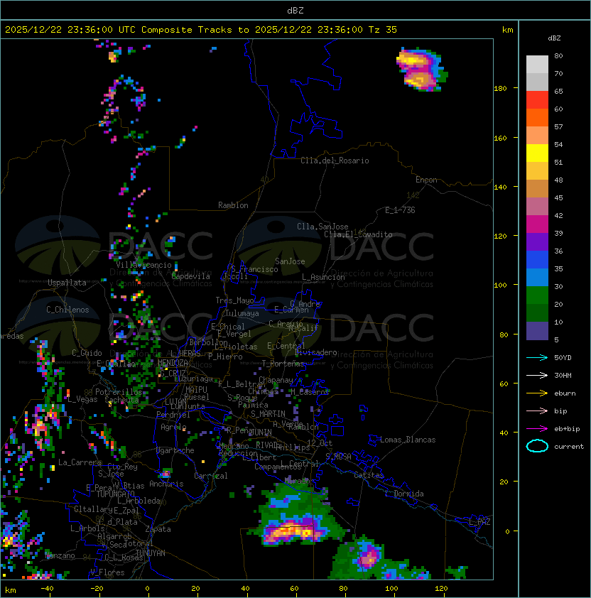The height and width of the screenshot is (598, 591).
Task: Click the S_MARTIN label
Action: (x=269, y=414)
